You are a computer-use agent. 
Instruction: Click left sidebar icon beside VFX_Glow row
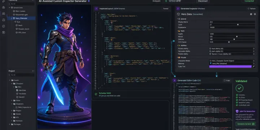click(x=4, y=32)
